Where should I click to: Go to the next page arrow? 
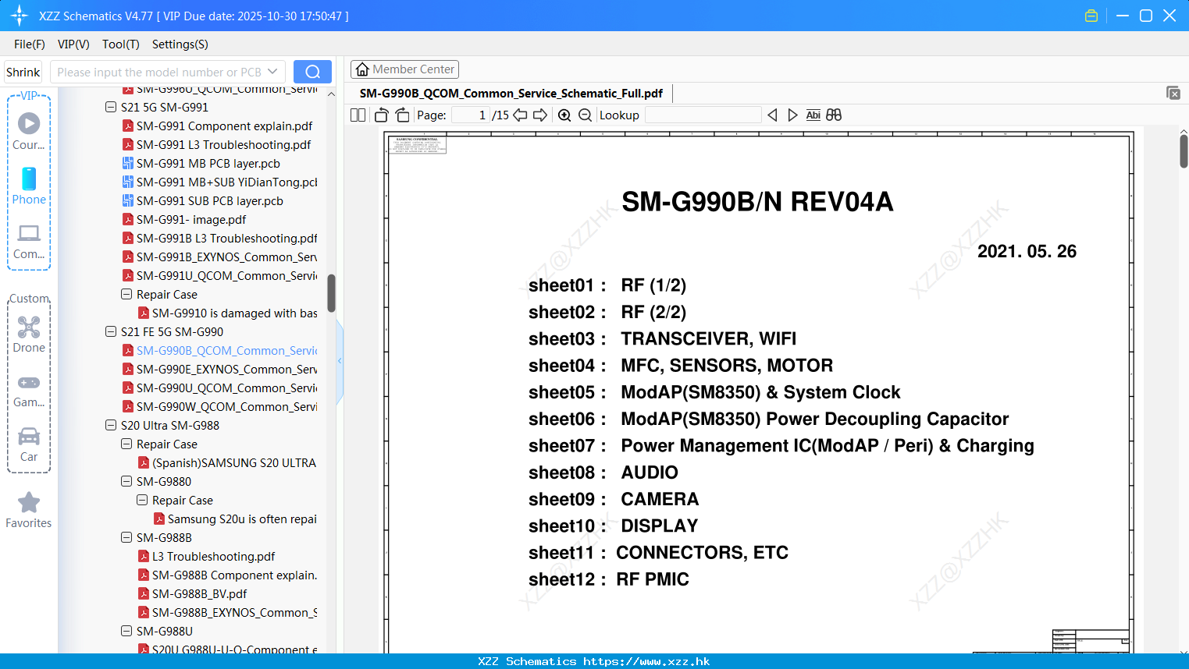pos(540,115)
